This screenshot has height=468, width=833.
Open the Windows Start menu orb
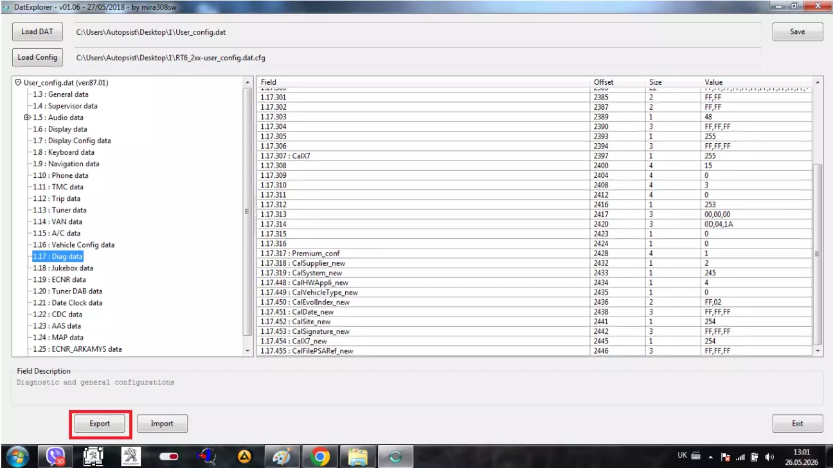click(18, 456)
